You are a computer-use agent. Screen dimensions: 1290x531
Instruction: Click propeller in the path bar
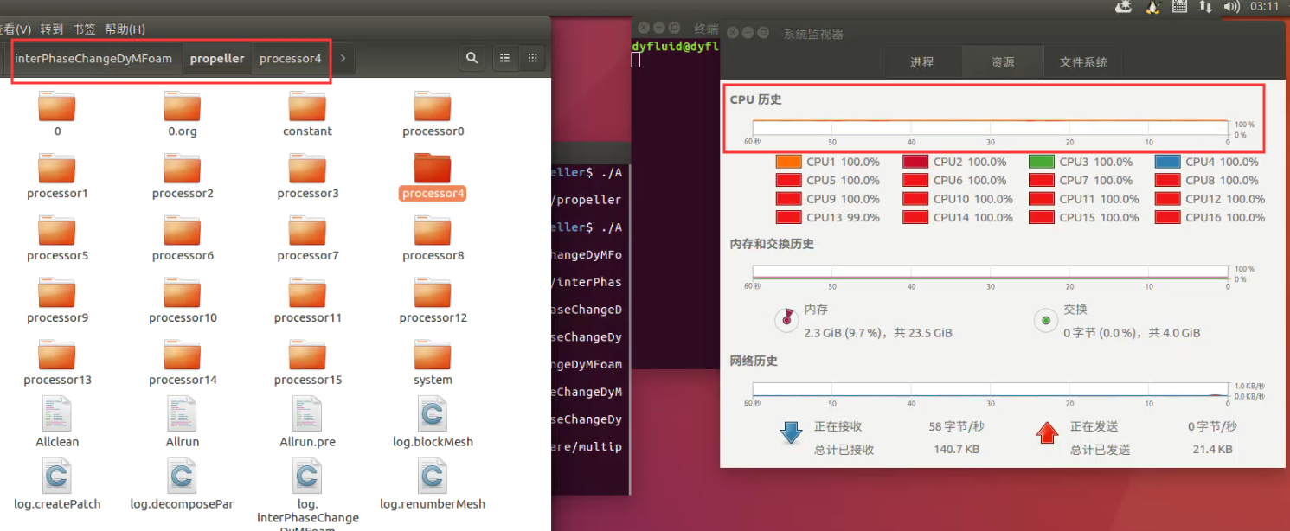(217, 58)
